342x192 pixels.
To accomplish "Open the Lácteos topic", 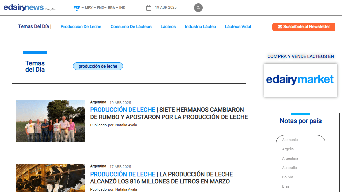I will coord(168,27).
